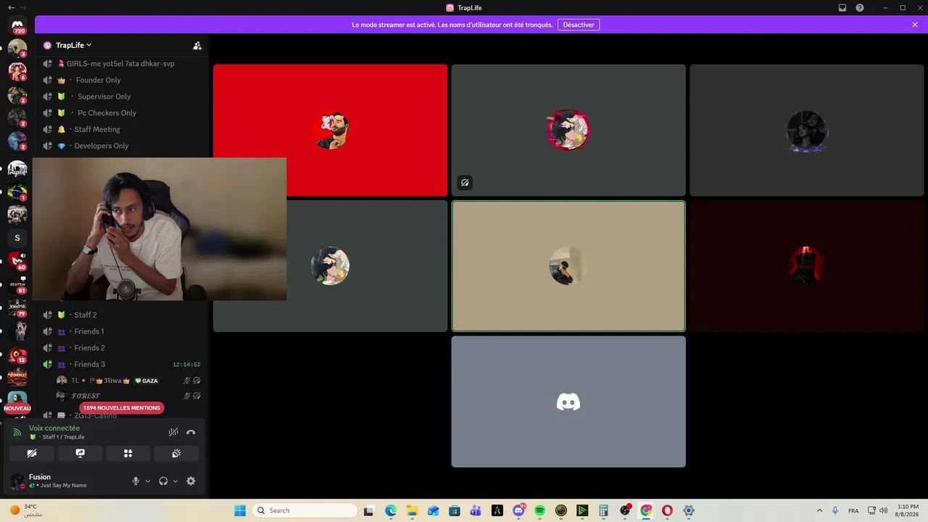This screenshot has height=522, width=928.
Task: Show hidden system tray icons
Action: pos(819,510)
